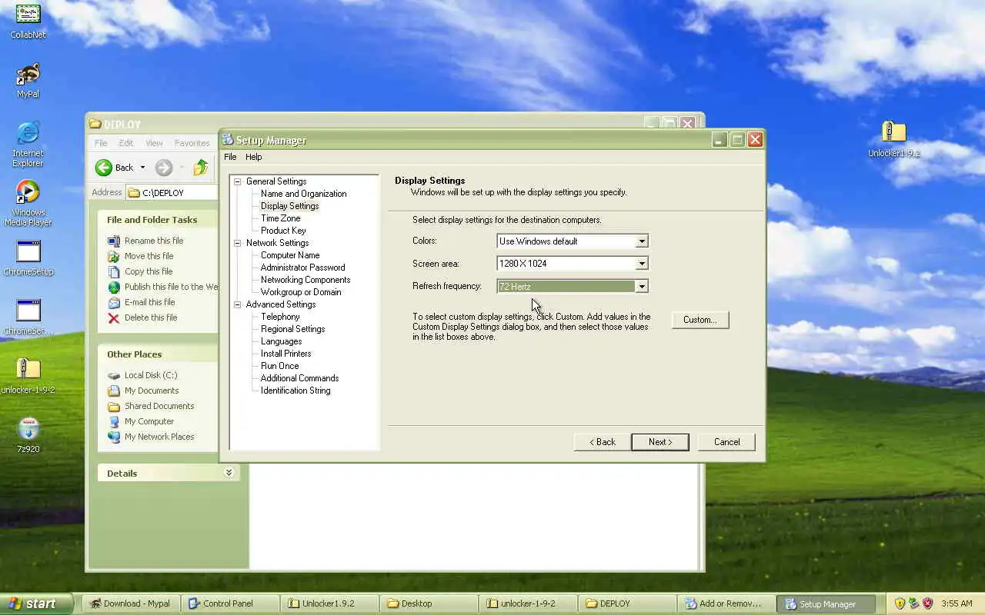Select Networking Components in the tree
Screen dimensions: 985x615
[306, 280]
